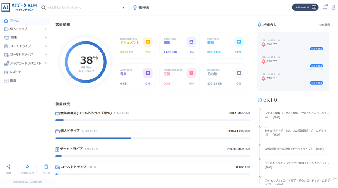Click bell icon beside お知らせ heading
This screenshot has width=338, height=188.
click(260, 25)
